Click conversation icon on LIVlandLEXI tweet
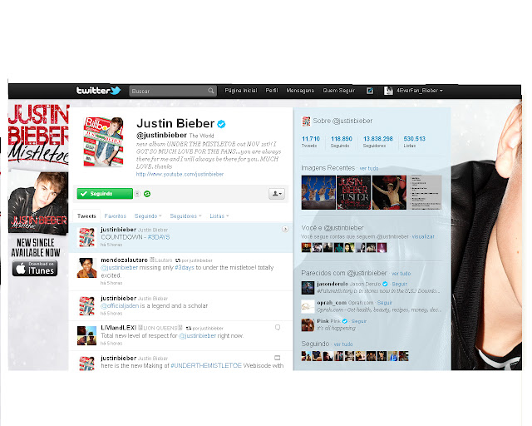 coord(278,328)
